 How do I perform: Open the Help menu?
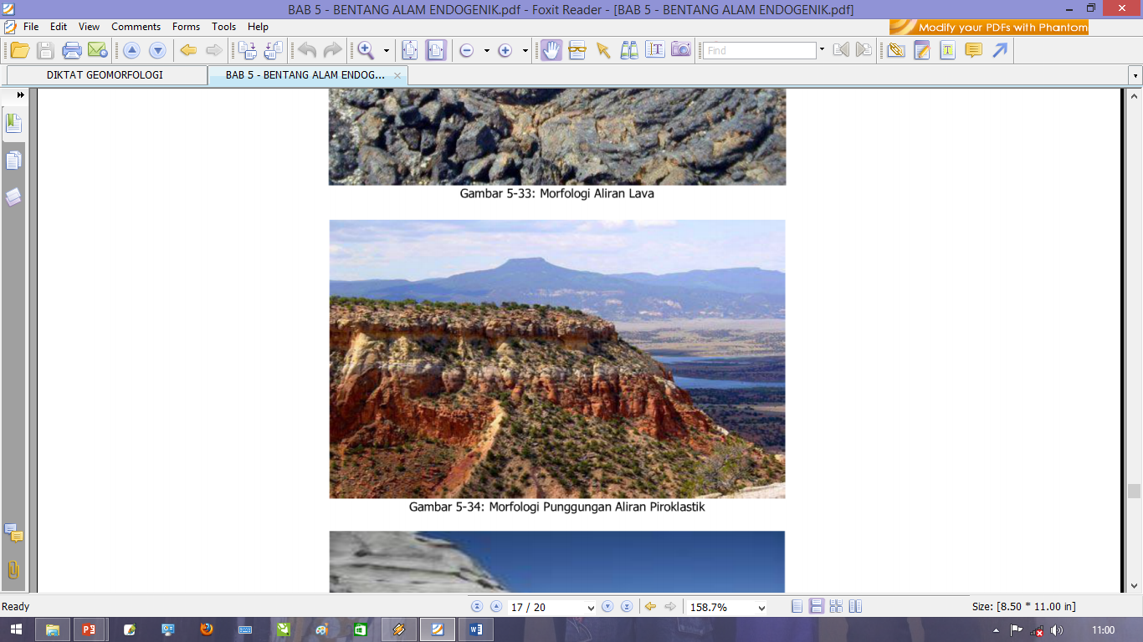[258, 27]
